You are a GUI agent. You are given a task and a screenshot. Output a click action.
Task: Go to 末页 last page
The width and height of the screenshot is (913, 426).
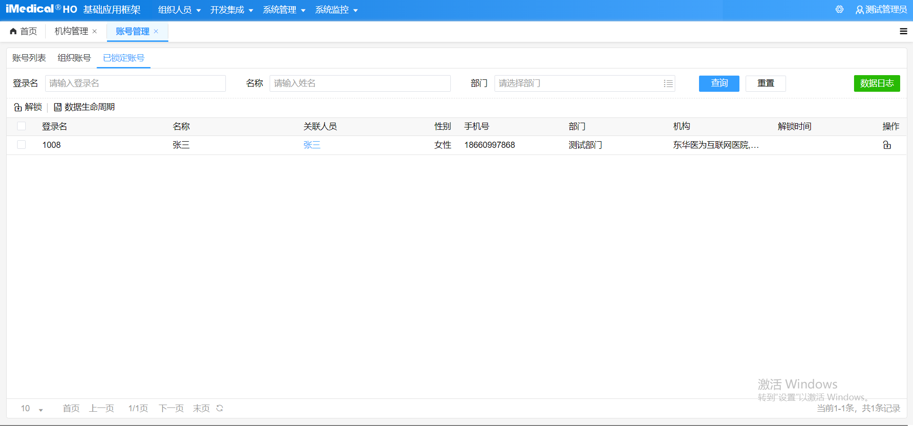coord(202,408)
